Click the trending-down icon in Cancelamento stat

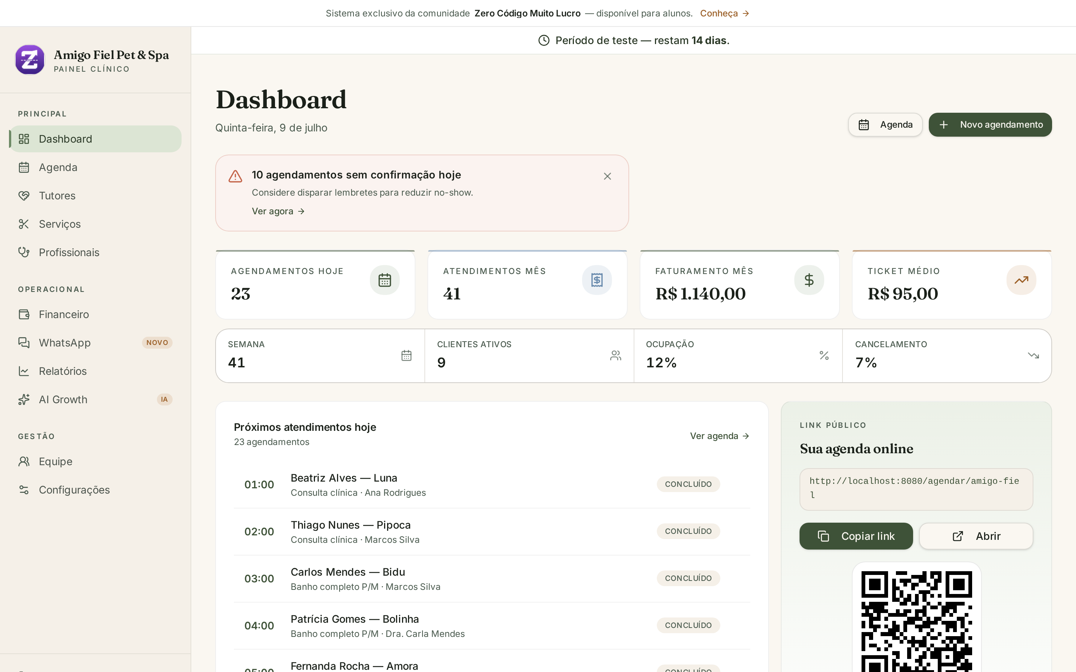click(x=1033, y=355)
